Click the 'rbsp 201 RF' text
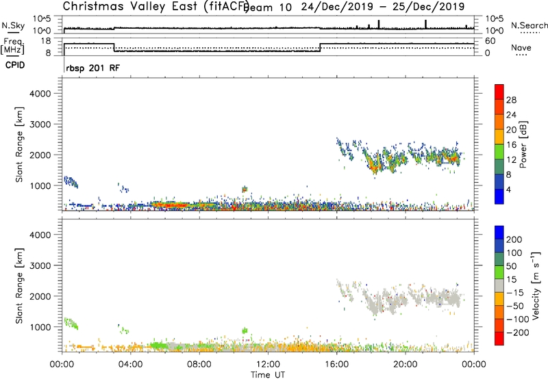 (93, 68)
